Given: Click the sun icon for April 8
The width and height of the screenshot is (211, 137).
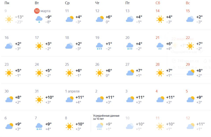Looking at the screenshot, I should tap(69, 126).
